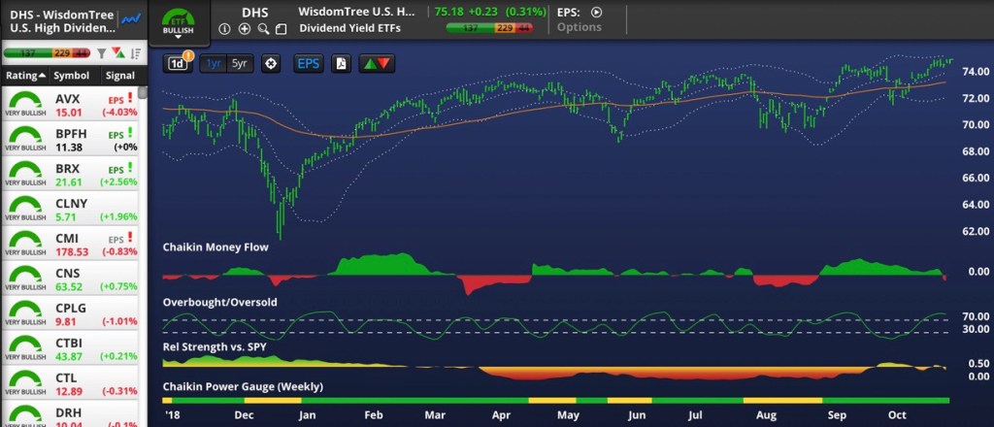Click the info icon below DHS
994x427 pixels.
point(224,29)
